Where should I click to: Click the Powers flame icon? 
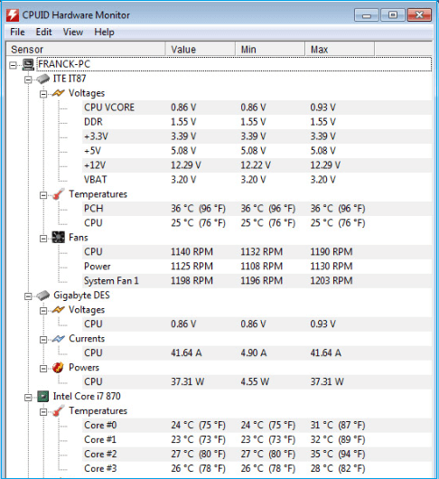(58, 368)
